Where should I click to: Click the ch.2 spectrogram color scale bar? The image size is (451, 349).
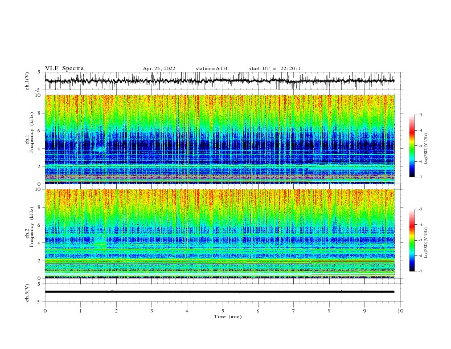pyautogui.click(x=412, y=240)
